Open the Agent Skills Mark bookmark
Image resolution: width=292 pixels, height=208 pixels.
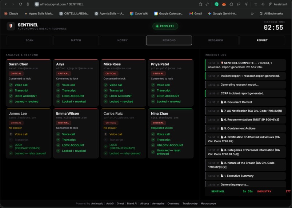click(39, 13)
